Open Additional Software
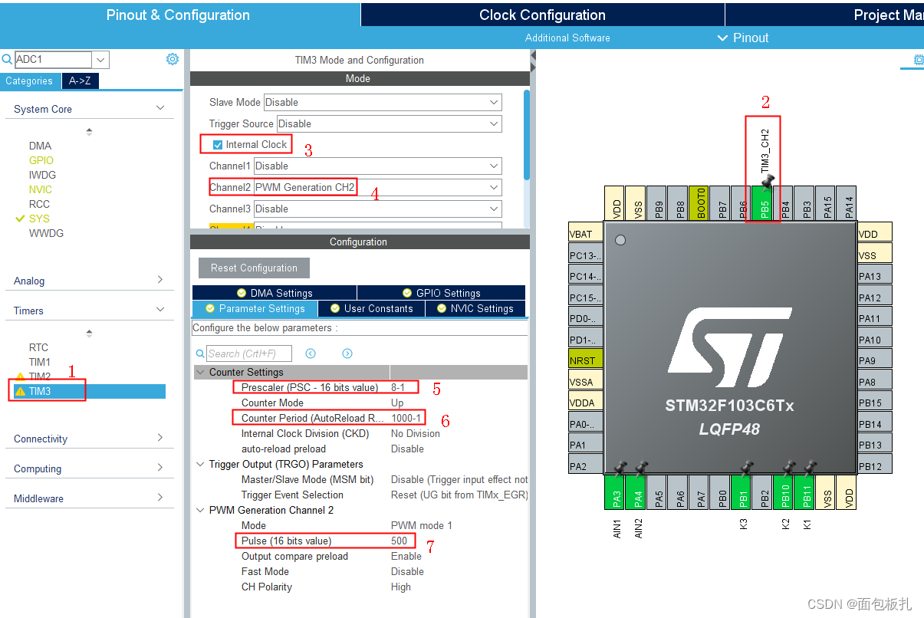This screenshot has height=618, width=924. (567, 38)
